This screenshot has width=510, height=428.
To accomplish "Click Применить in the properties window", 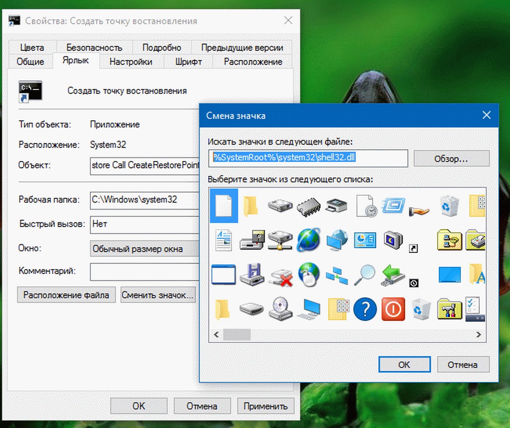I will click(x=266, y=406).
